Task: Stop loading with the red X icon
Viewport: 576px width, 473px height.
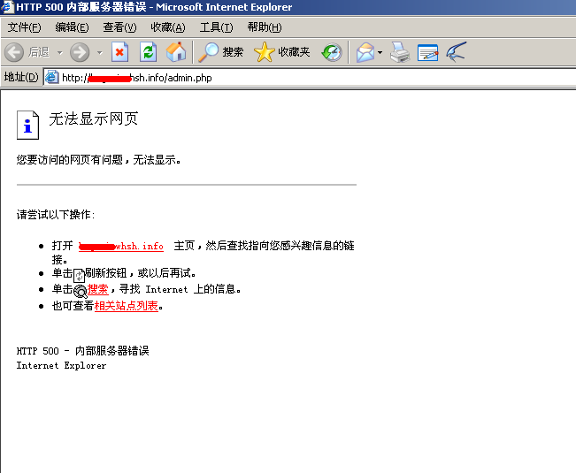Action: [x=119, y=52]
